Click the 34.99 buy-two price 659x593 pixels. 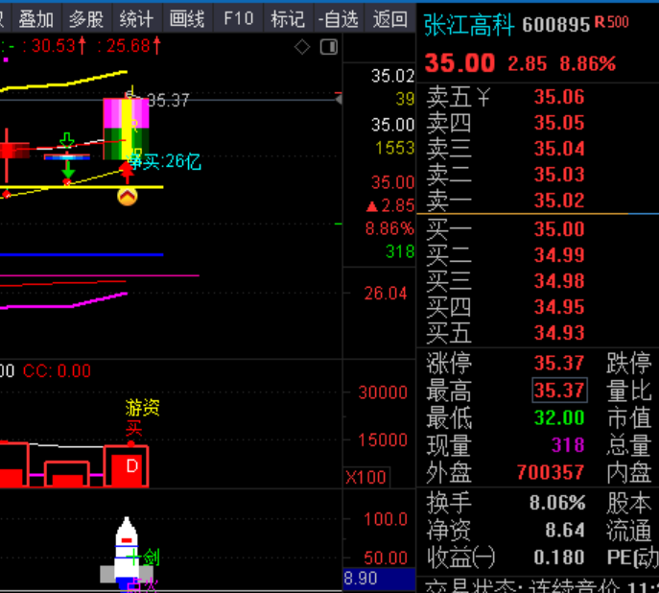point(559,255)
